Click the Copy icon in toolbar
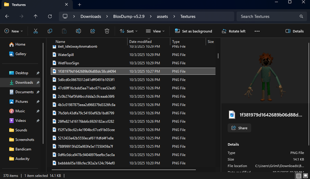The image size is (310, 179). coord(50,31)
